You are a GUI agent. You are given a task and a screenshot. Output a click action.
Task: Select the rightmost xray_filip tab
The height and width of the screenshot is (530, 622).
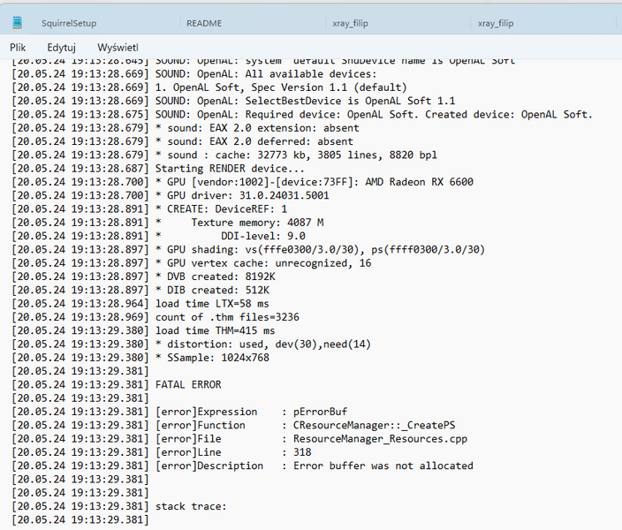point(495,23)
